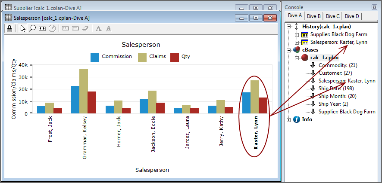Click the Grammar, Kelsey Claims bar
The width and height of the screenshot is (382, 183).
click(84, 91)
